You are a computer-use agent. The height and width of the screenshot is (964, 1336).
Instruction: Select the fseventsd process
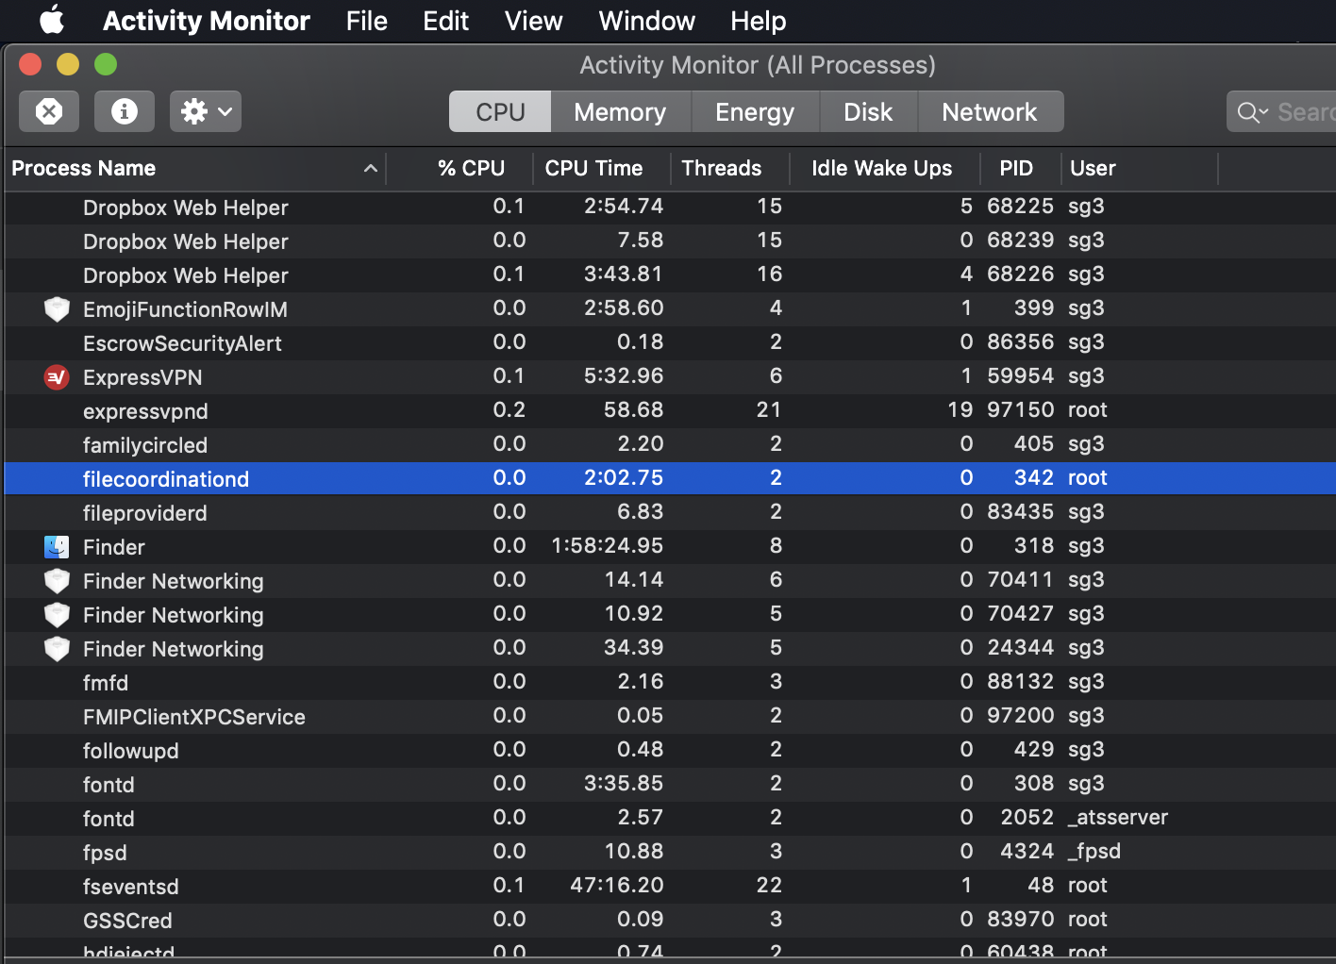(x=670, y=887)
